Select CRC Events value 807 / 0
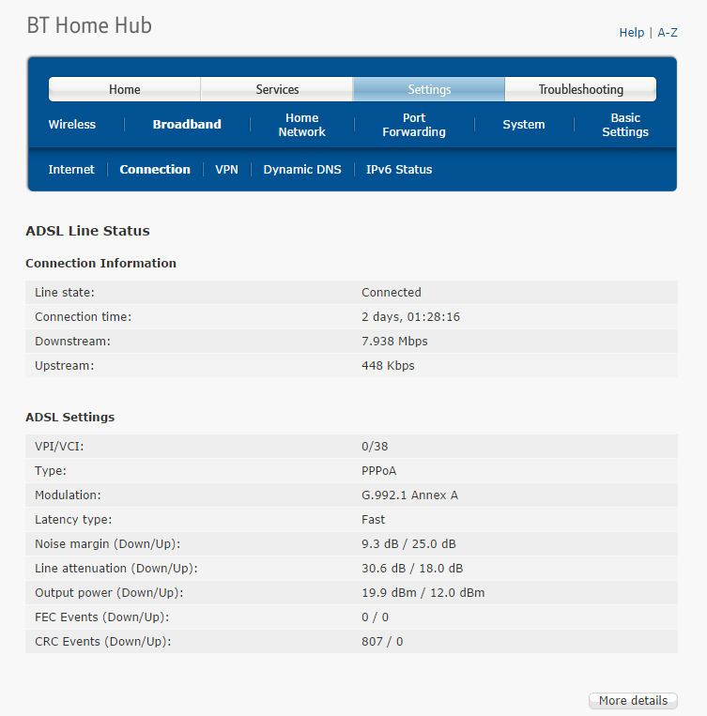 point(382,642)
